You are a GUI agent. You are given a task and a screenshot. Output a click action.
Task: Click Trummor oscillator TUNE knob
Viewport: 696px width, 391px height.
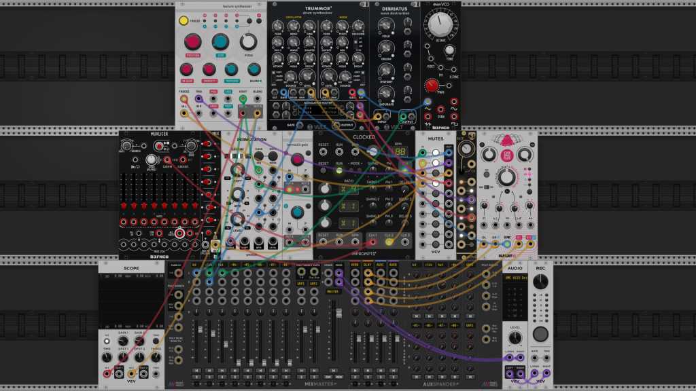278,26
